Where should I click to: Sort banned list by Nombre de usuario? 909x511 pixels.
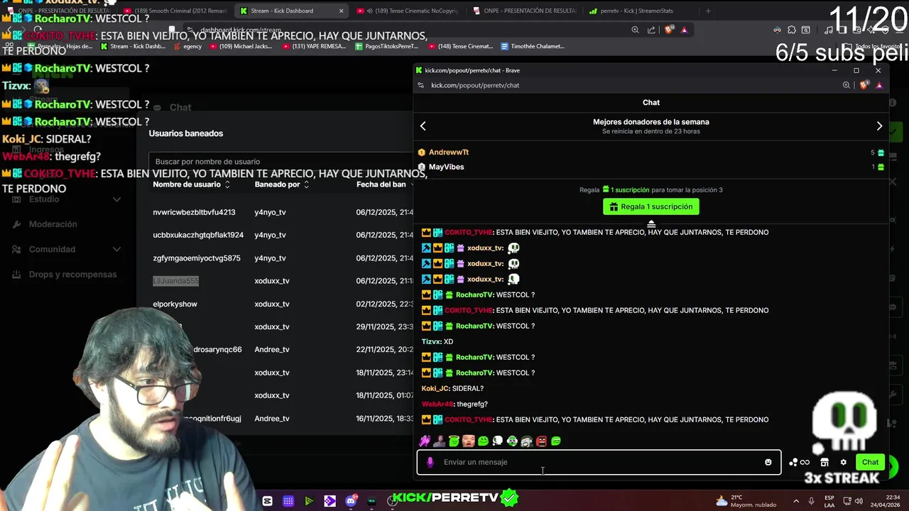click(x=191, y=185)
